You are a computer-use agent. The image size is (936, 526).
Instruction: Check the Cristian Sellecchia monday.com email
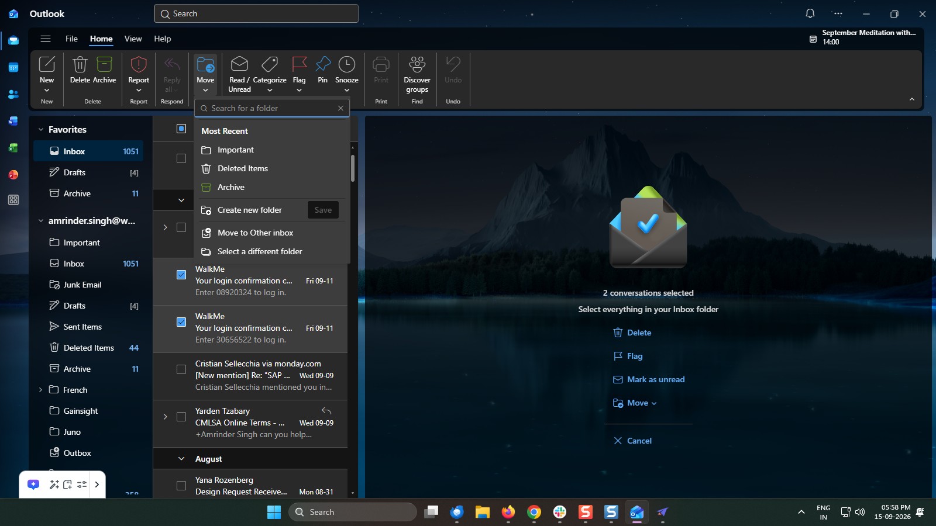click(181, 369)
